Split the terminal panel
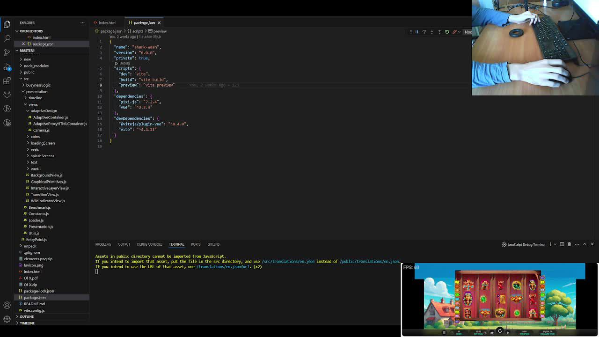This screenshot has height=337, width=599. (562, 244)
